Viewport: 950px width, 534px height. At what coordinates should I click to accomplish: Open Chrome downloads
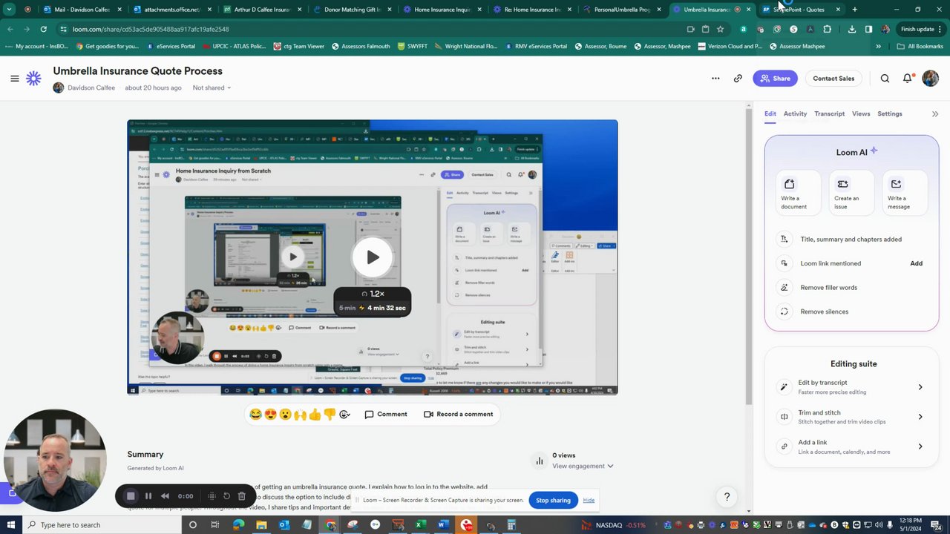click(852, 29)
